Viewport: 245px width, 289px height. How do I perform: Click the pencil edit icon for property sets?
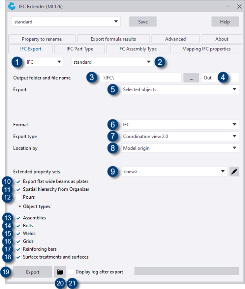click(x=234, y=171)
